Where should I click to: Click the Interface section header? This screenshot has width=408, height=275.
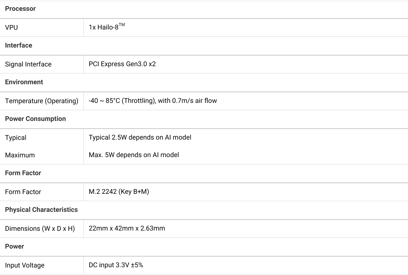click(19, 45)
